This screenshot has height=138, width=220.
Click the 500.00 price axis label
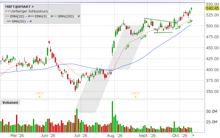(213, 26)
